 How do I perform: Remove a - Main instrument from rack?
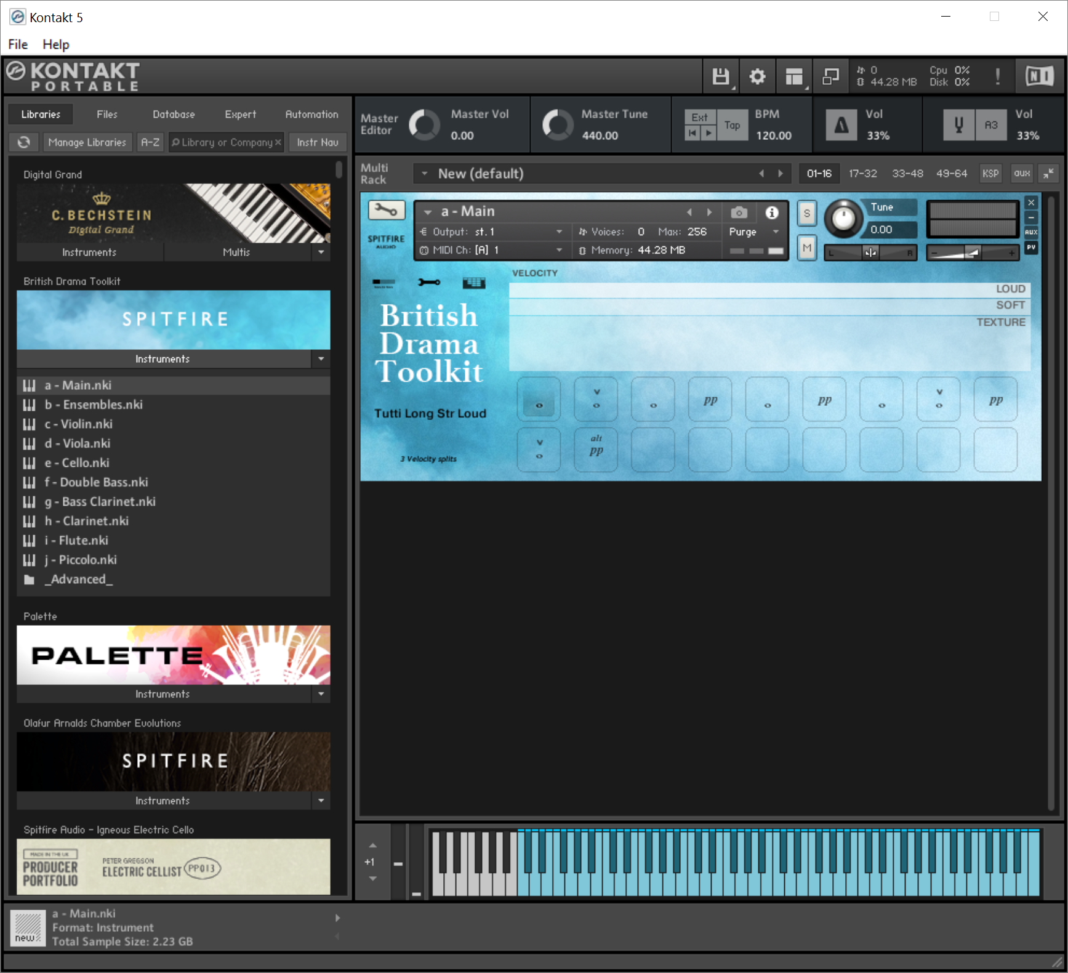(x=1031, y=203)
